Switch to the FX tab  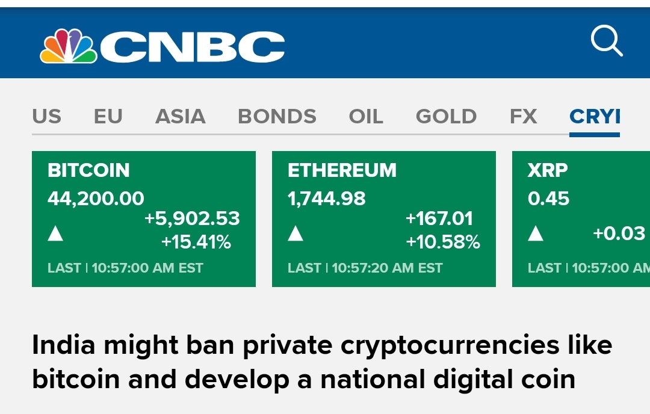point(523,116)
